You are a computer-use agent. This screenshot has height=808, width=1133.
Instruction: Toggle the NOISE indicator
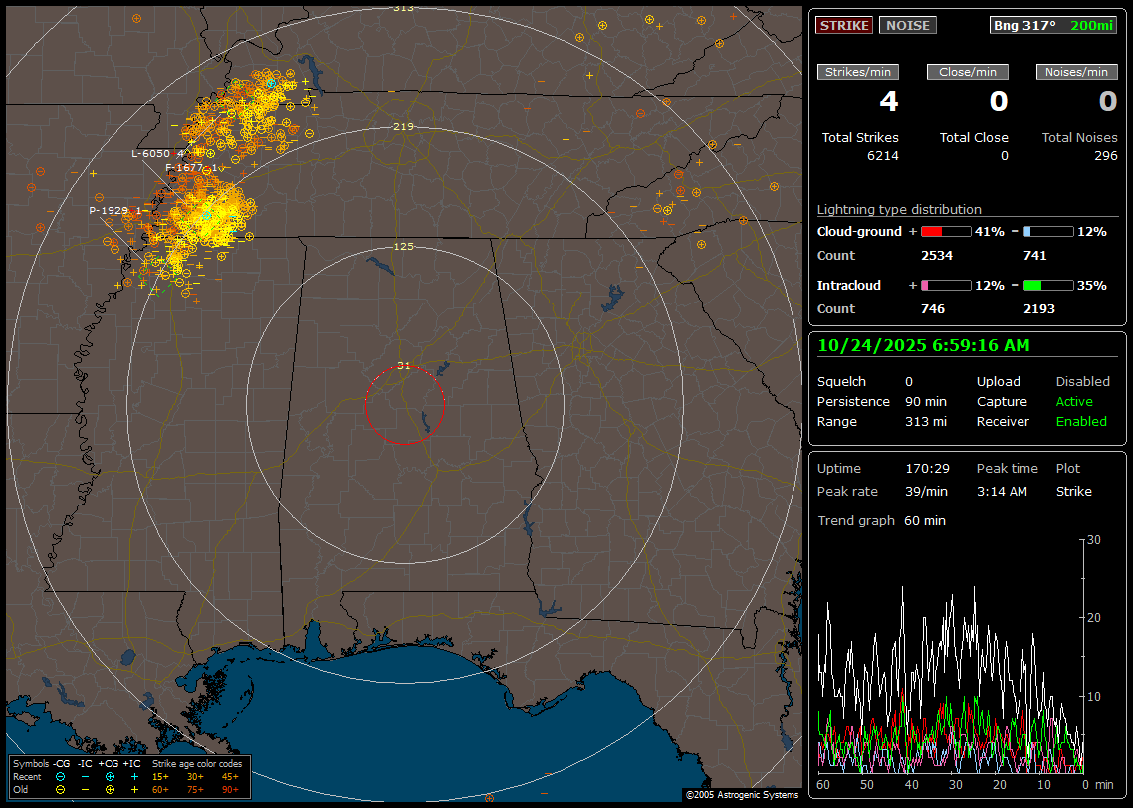click(907, 26)
